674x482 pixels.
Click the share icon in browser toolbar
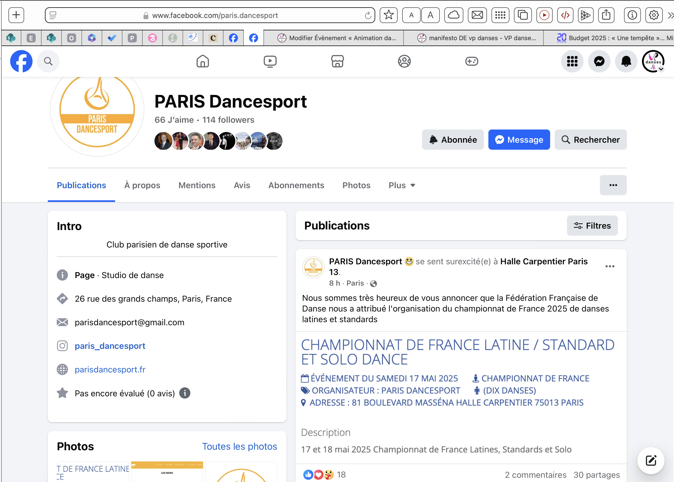point(606,15)
